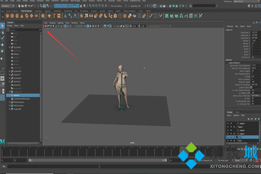This screenshot has height=174, width=261.
Task: Click the Select Camera icon in panel toolbar
Action: [45, 26]
